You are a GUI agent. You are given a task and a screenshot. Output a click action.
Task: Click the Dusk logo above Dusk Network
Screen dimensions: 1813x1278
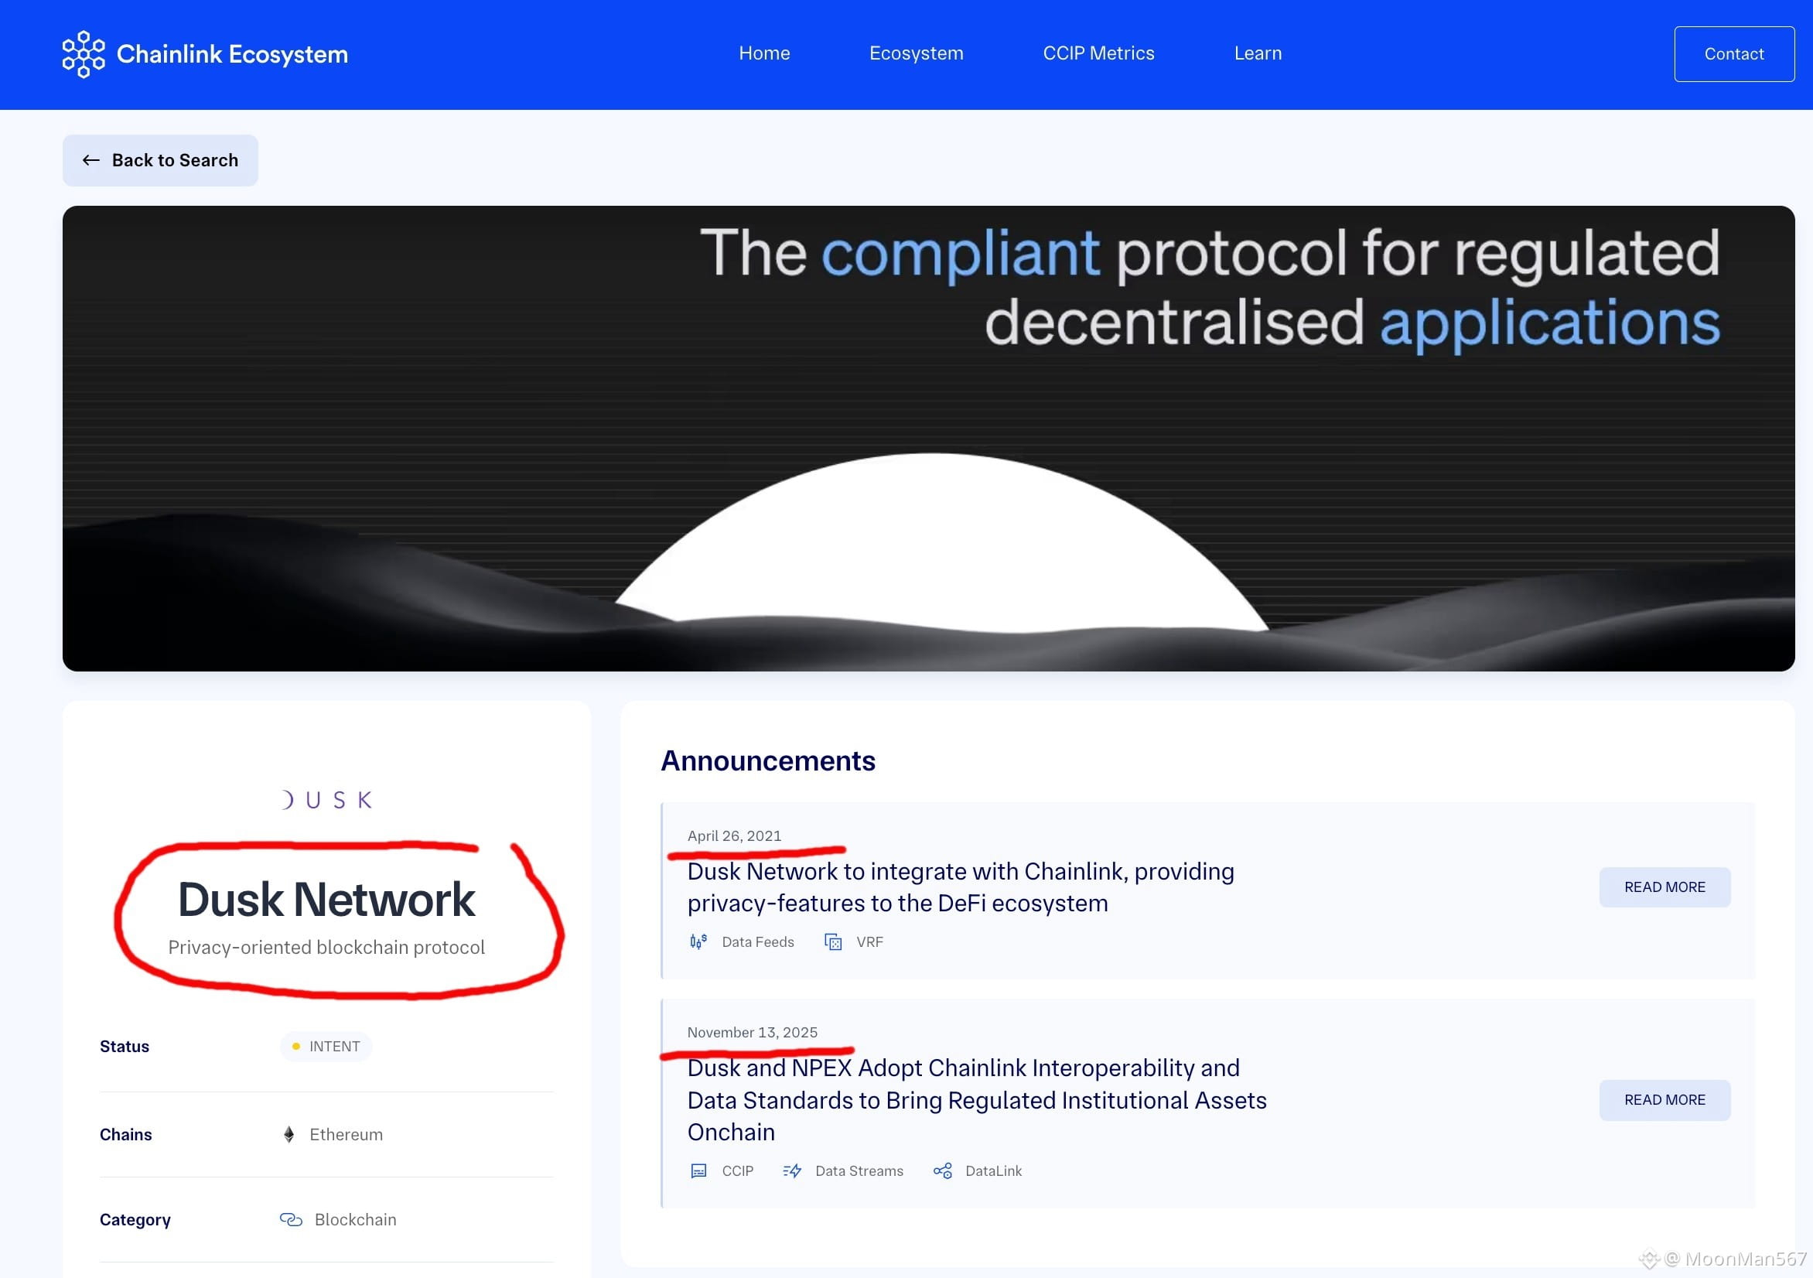coord(327,800)
